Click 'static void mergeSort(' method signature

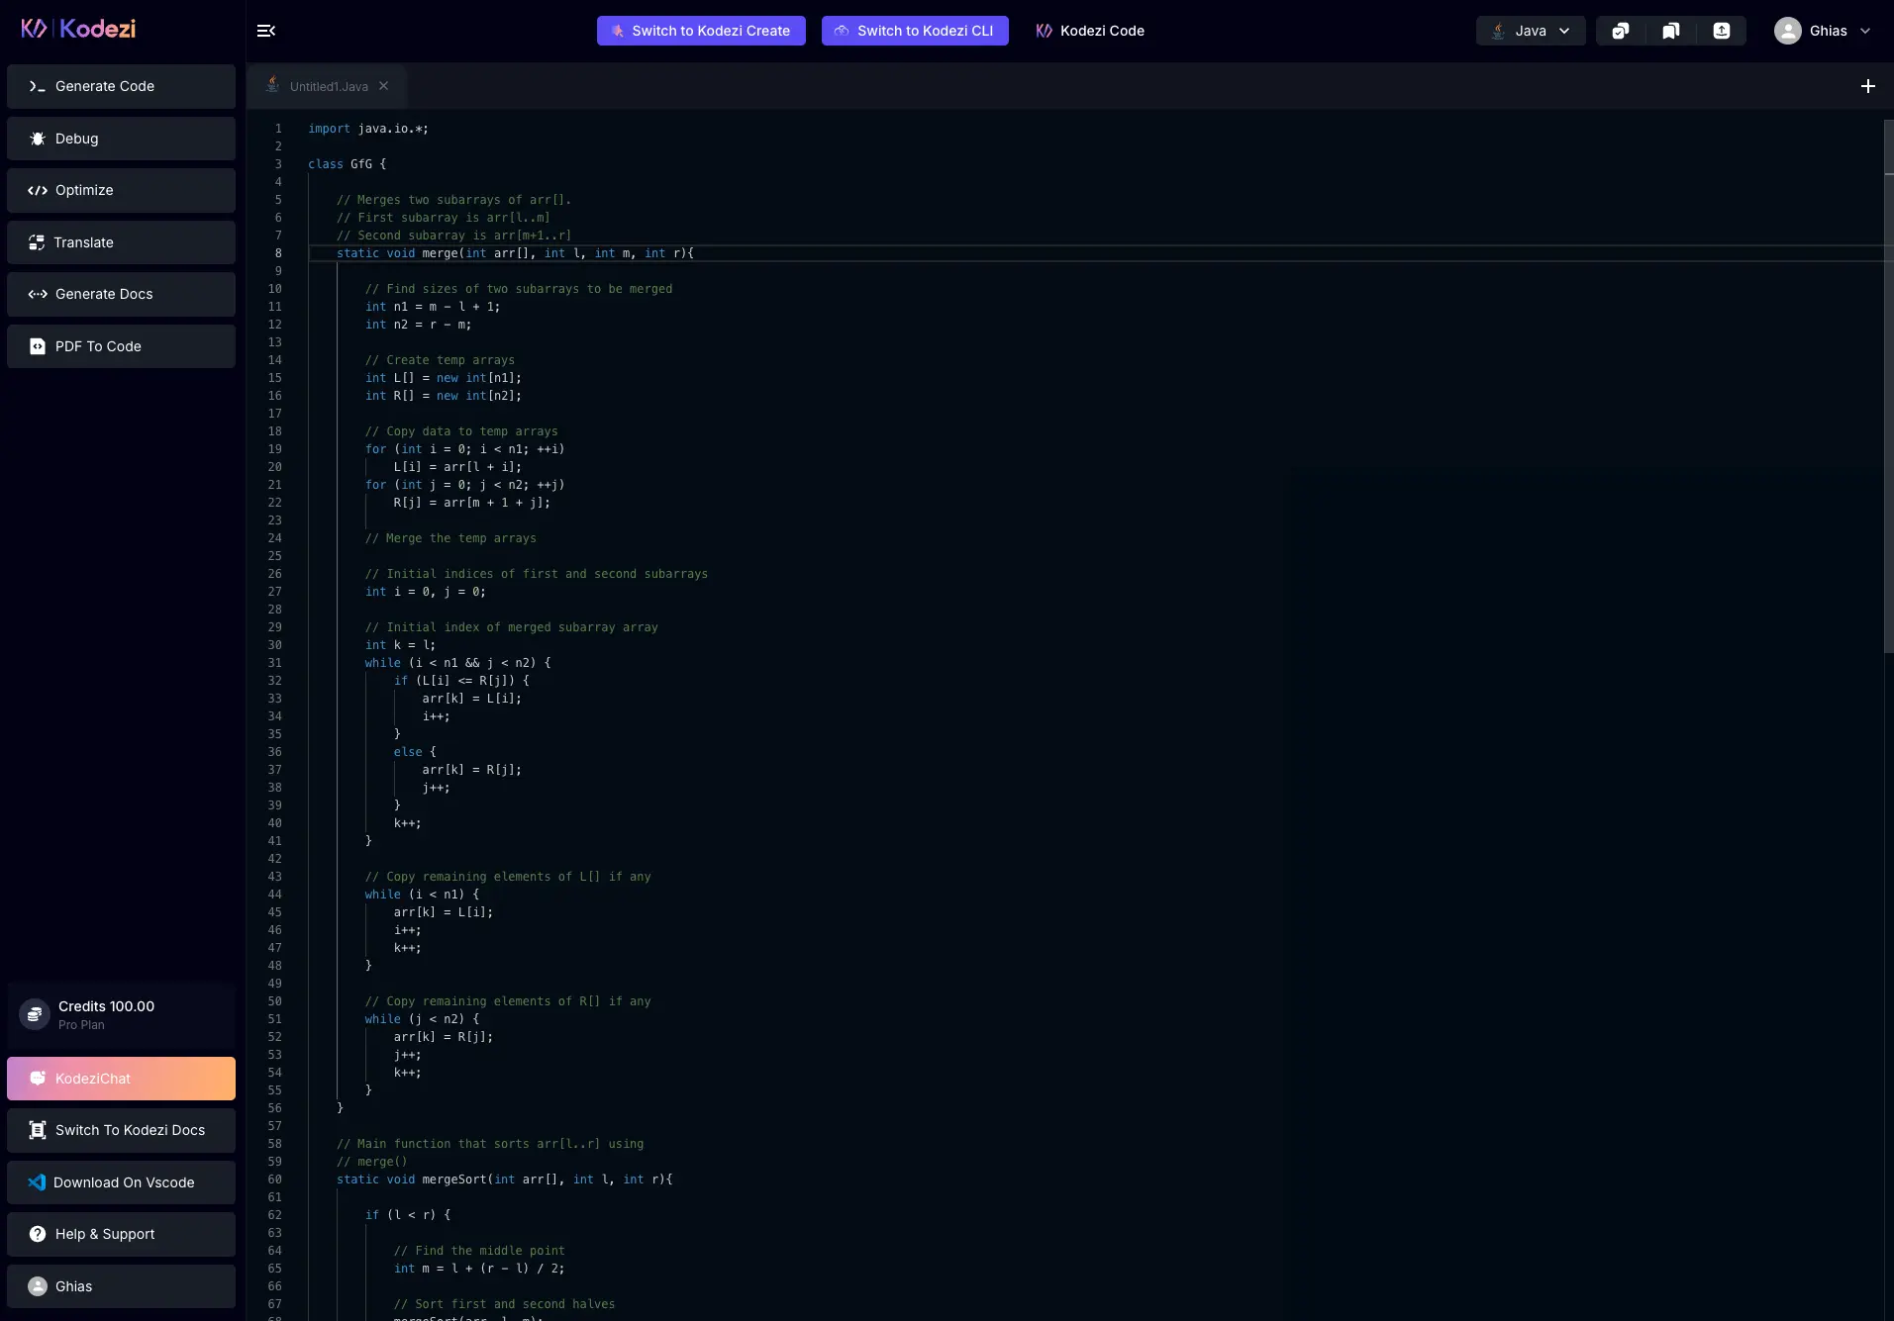tap(504, 1179)
